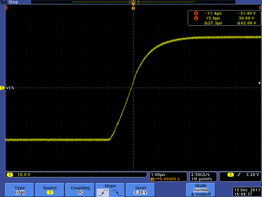
Task: Click the rising edge symbol in trigger readout
Action: click(239, 175)
